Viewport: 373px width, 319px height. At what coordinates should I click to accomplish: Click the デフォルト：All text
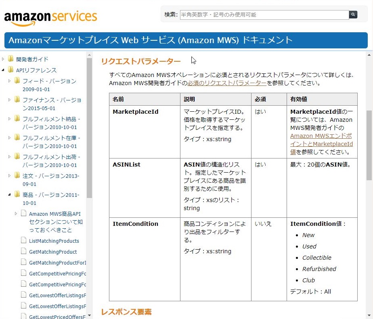tap(310, 292)
